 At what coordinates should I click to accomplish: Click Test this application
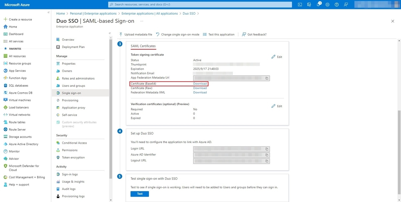219,34
